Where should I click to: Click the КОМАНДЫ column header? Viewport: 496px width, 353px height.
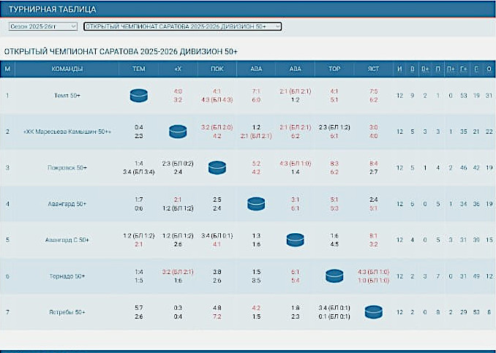[x=67, y=69]
